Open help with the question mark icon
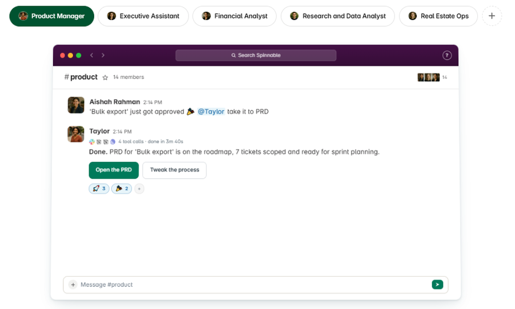The width and height of the screenshot is (515, 309). pos(447,55)
